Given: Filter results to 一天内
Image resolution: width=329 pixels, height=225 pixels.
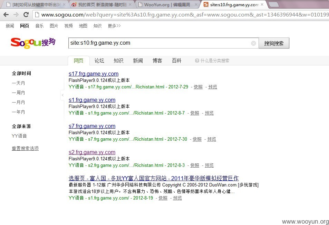Looking at the screenshot, I should [18, 83].
